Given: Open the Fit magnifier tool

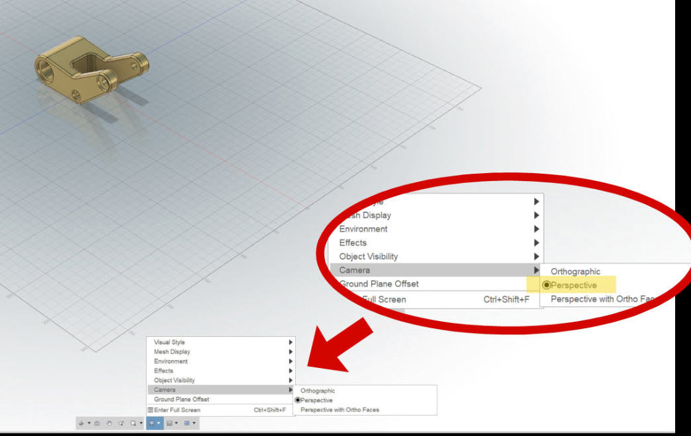Looking at the screenshot, I should click(x=133, y=423).
